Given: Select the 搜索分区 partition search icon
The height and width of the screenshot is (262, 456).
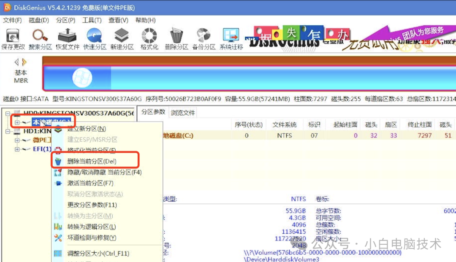Looking at the screenshot, I should coord(39,38).
